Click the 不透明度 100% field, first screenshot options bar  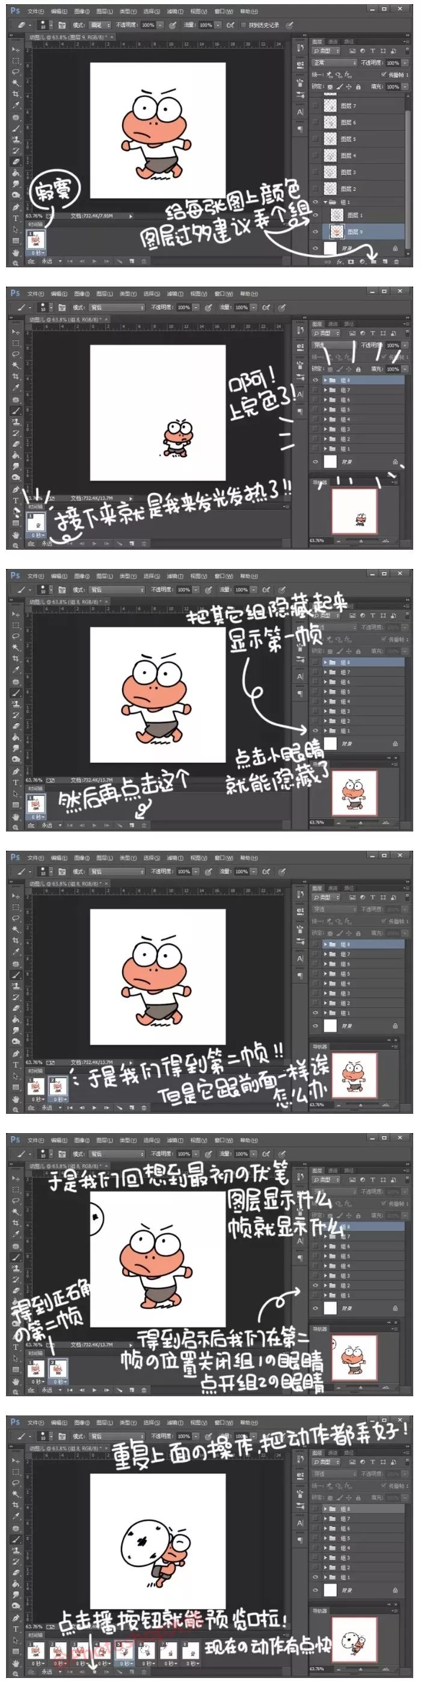pyautogui.click(x=148, y=25)
